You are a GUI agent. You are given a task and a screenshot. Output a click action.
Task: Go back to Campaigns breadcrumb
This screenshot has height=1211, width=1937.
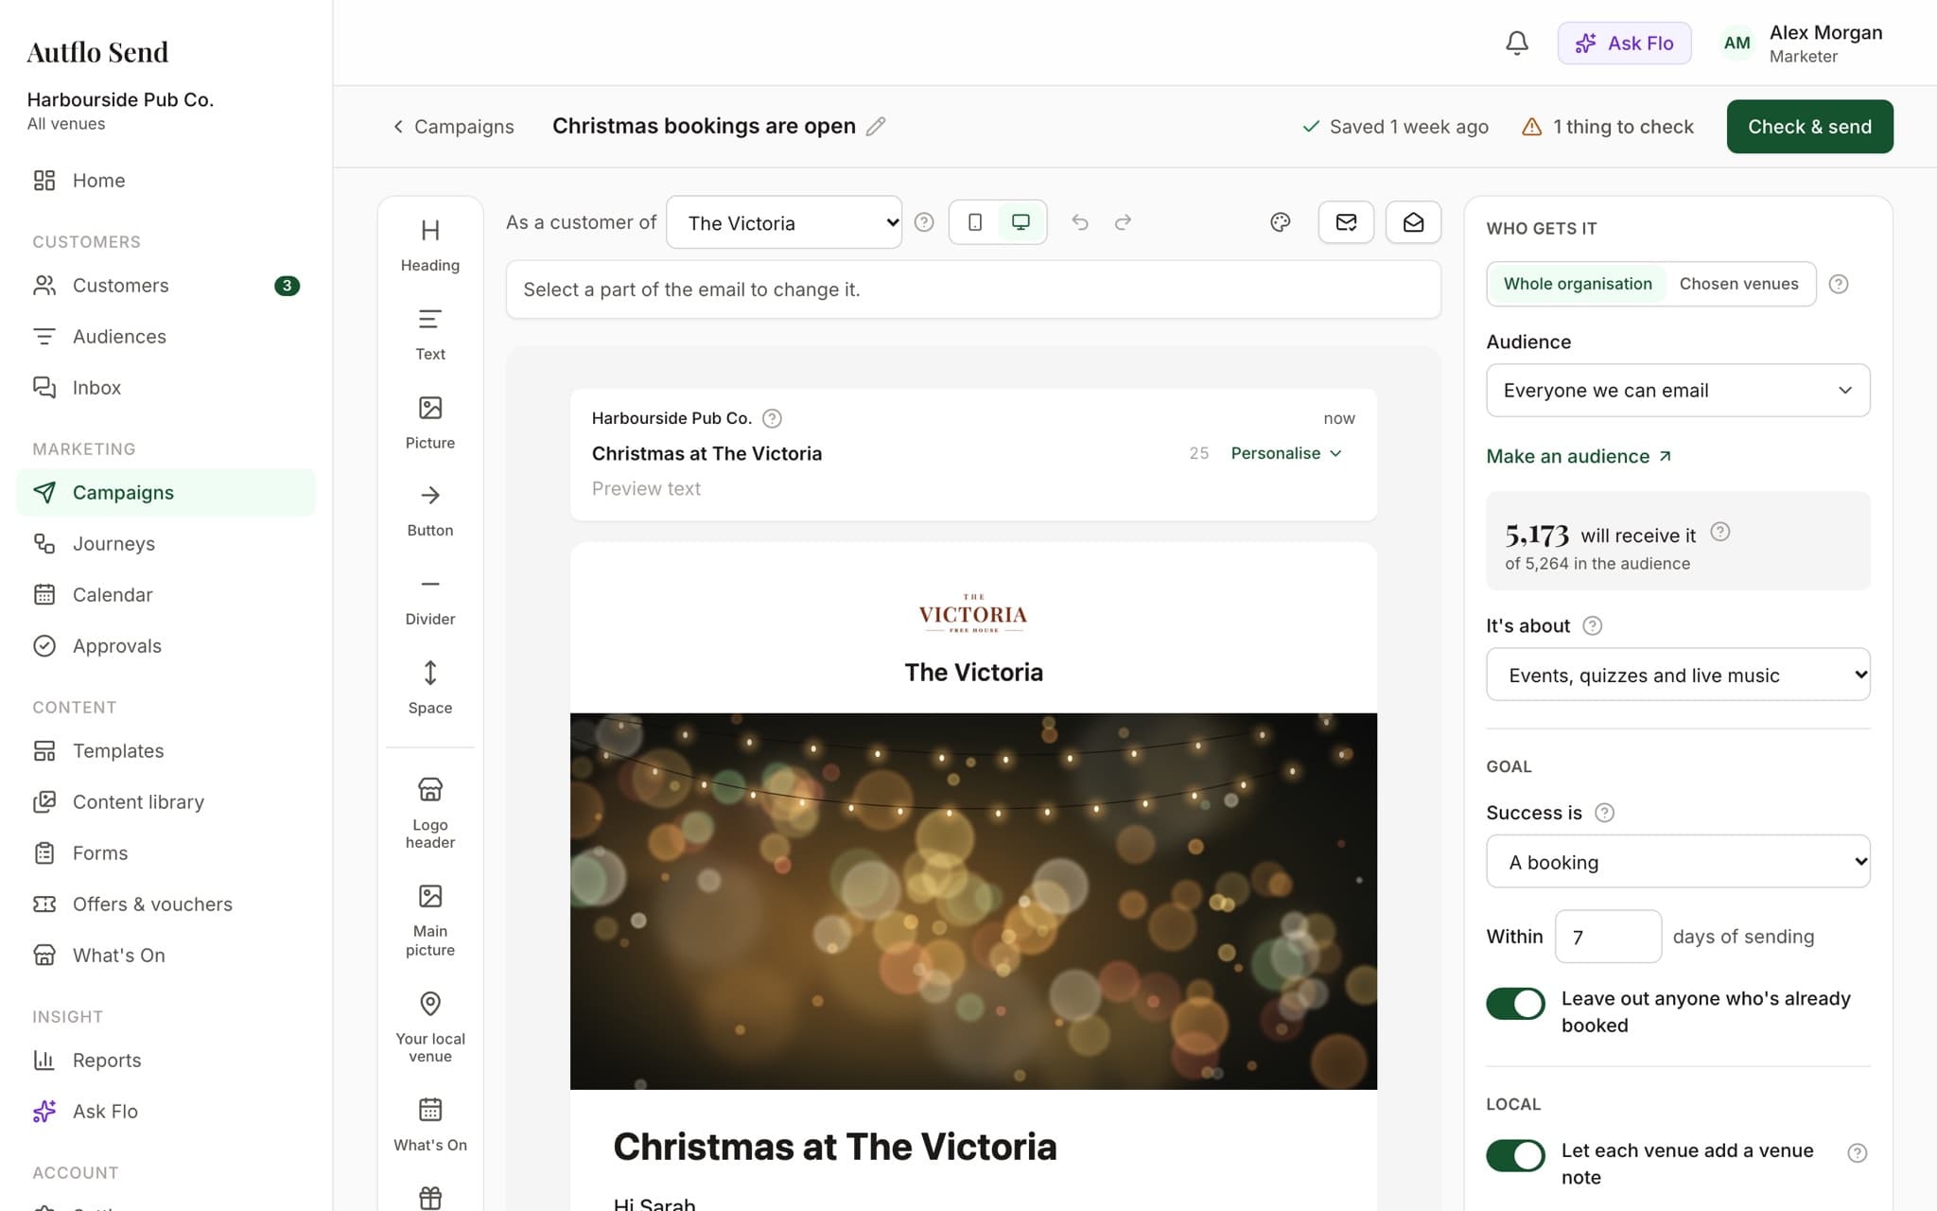453,127
